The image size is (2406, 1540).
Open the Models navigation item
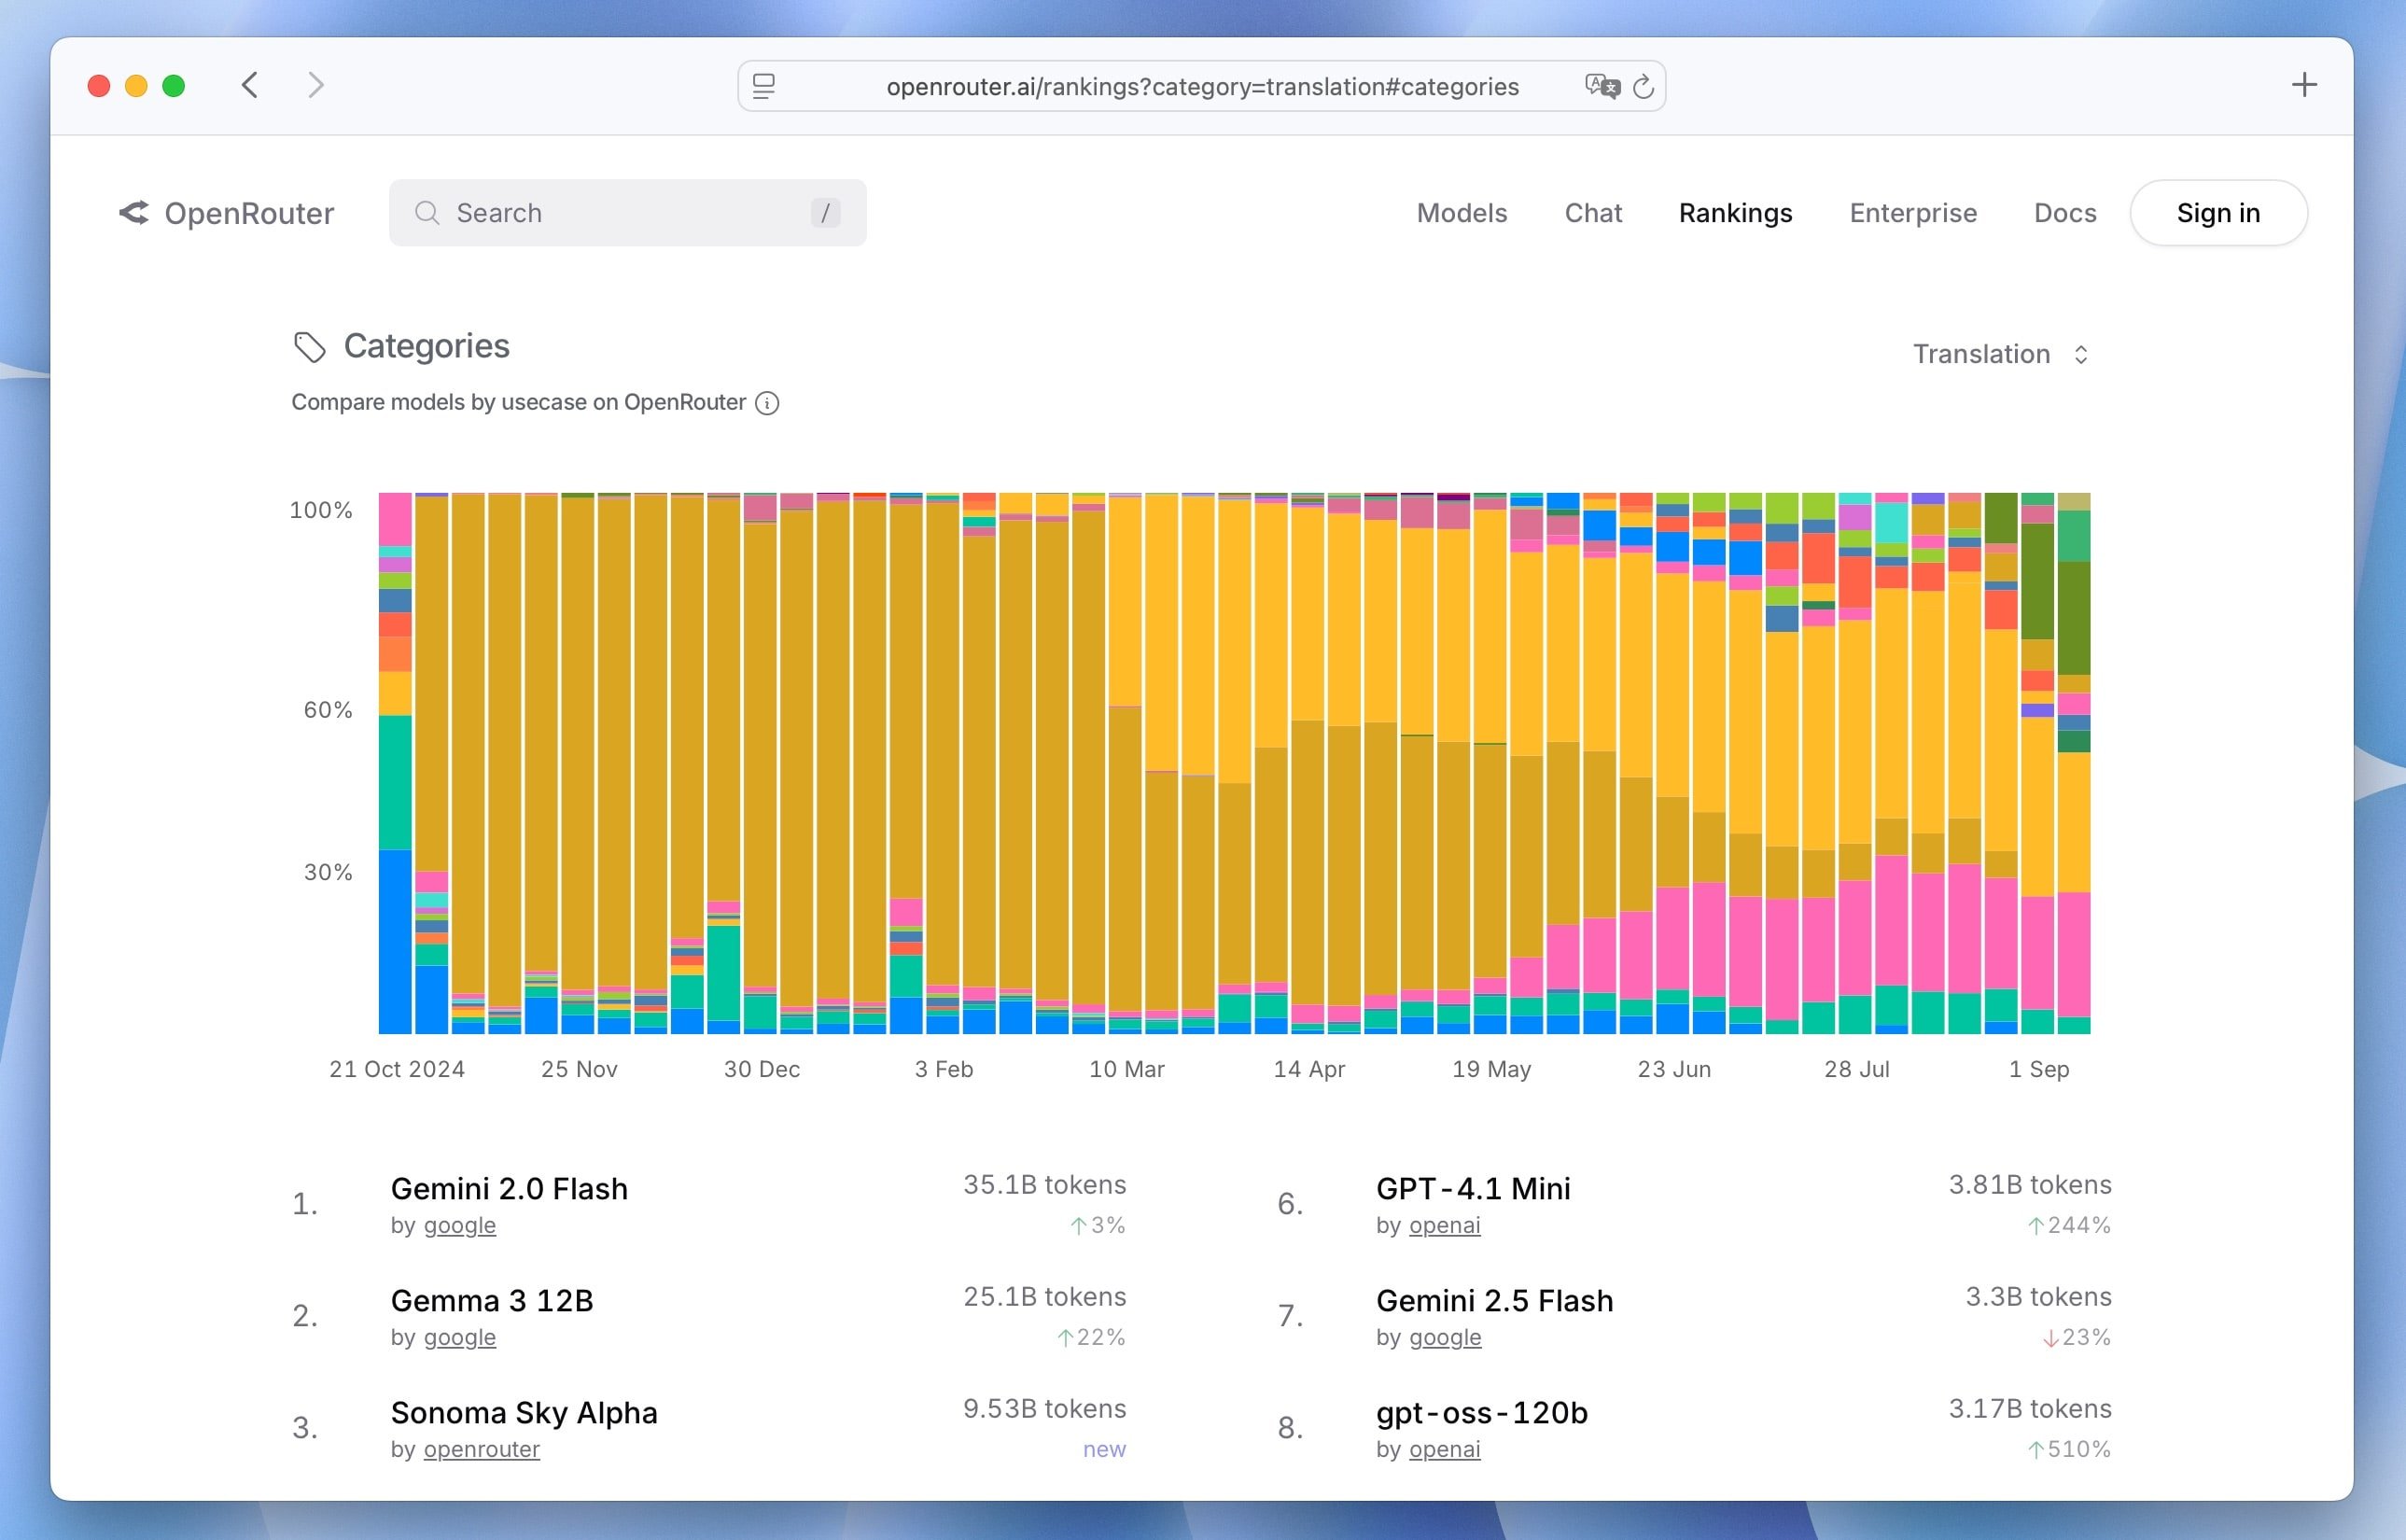point(1461,213)
